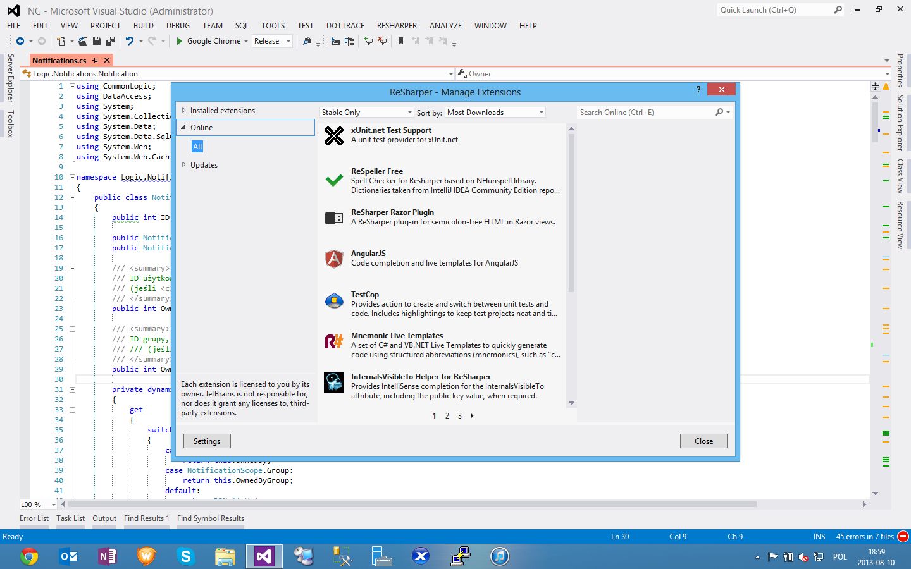The width and height of the screenshot is (911, 569).
Task: Click the TestCop extension icon
Action: [334, 300]
